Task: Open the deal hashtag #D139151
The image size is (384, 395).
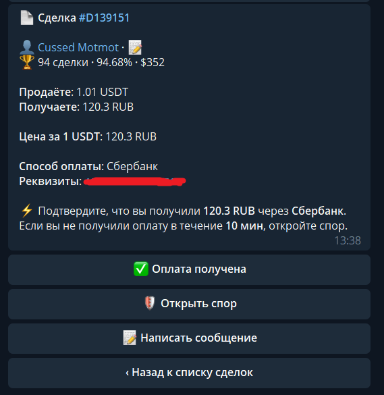Action: [x=104, y=18]
